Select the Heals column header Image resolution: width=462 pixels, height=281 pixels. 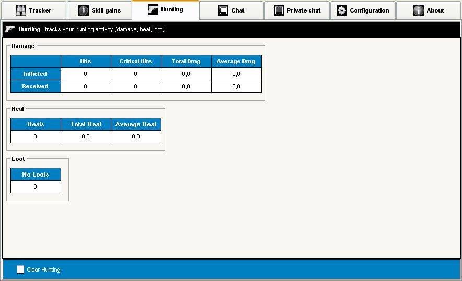(36, 124)
